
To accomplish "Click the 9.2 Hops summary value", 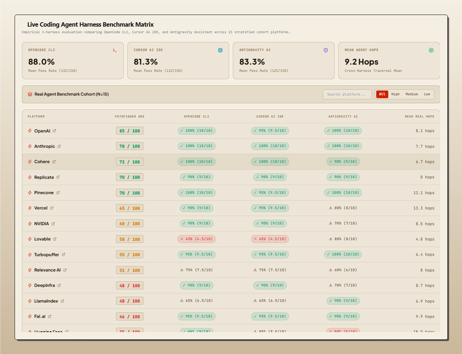I will point(361,62).
